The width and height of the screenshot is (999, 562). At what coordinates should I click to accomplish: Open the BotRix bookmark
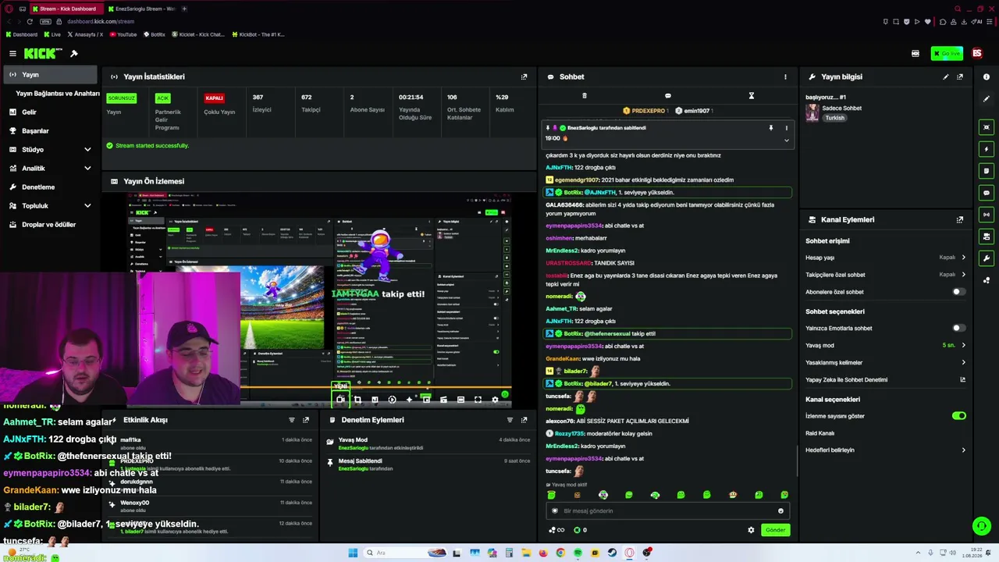(x=154, y=34)
